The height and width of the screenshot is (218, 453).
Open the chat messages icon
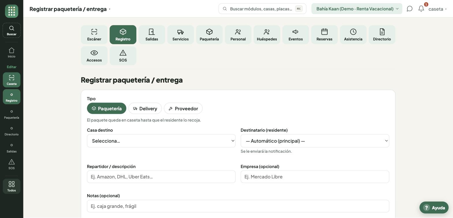409,9
